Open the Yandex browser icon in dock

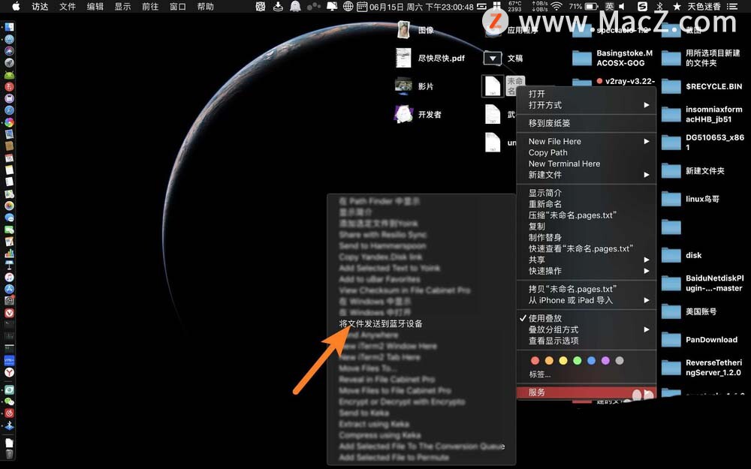9,372
